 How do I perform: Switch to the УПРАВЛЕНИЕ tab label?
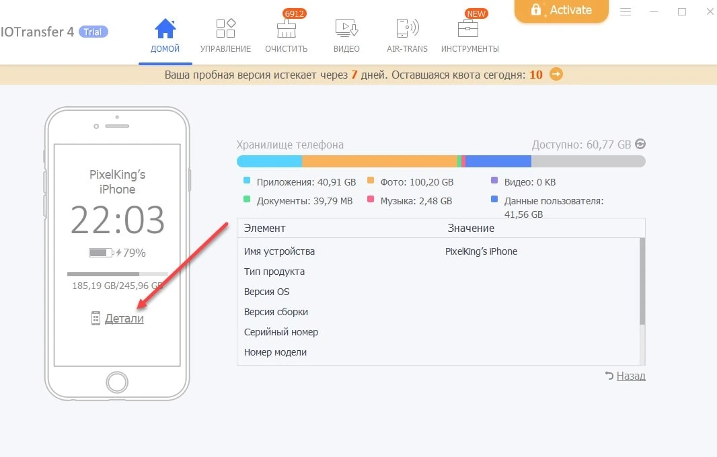click(225, 48)
